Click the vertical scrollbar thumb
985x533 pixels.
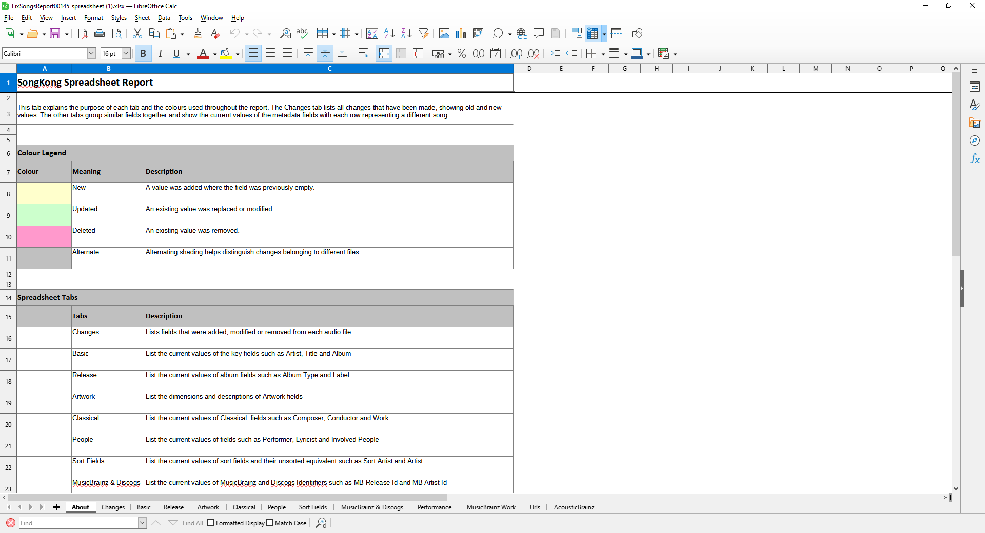[x=956, y=164]
